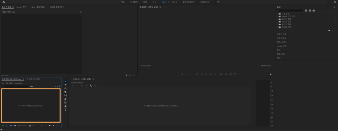Expand the Lumetri 사전 설정 folder

point(277,16)
